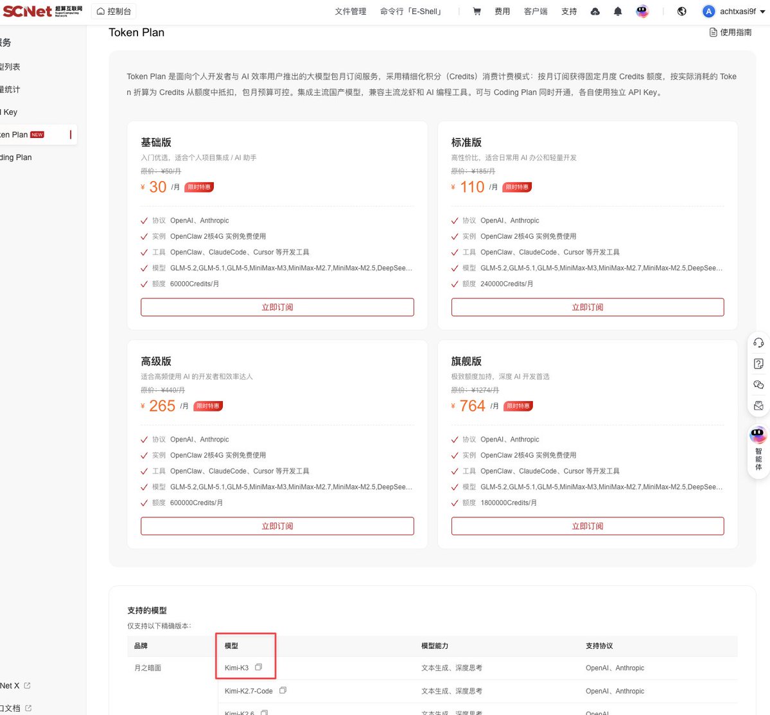Click the 支持的模型 section heading
Image resolution: width=770 pixels, height=715 pixels.
click(147, 610)
